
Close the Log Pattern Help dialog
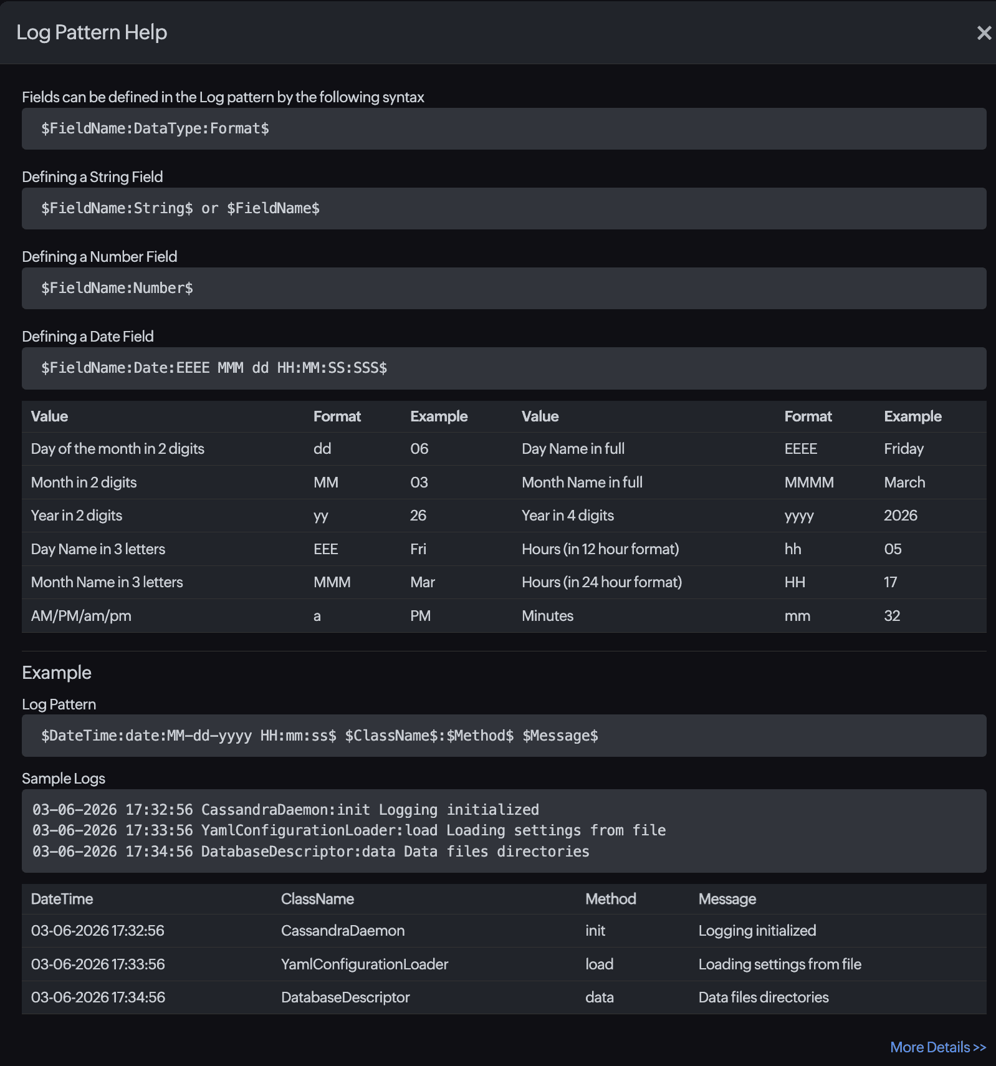pyautogui.click(x=984, y=32)
